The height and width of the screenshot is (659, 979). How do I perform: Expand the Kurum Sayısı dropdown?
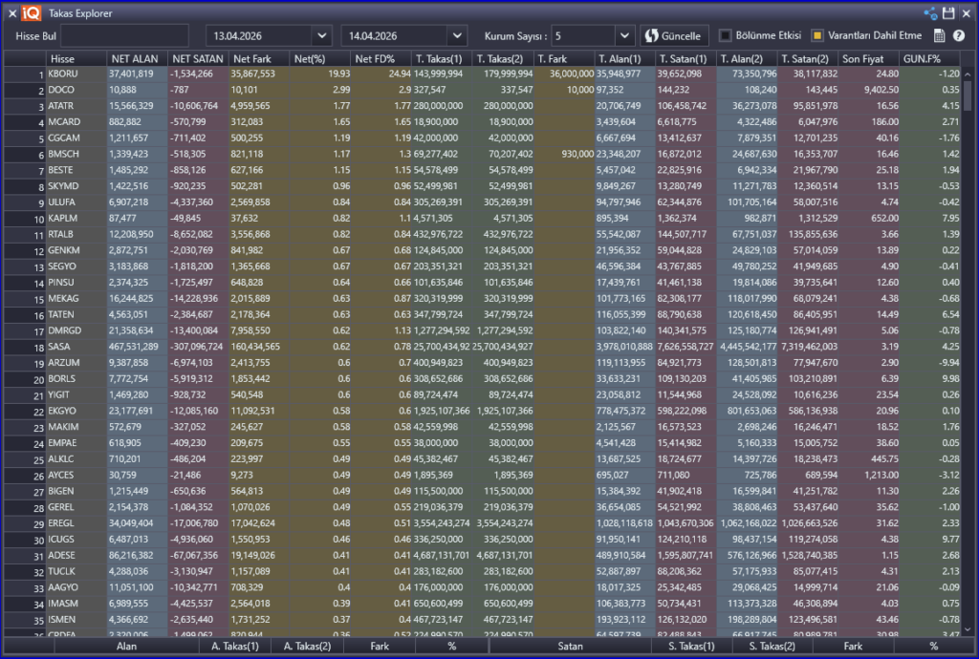click(625, 36)
